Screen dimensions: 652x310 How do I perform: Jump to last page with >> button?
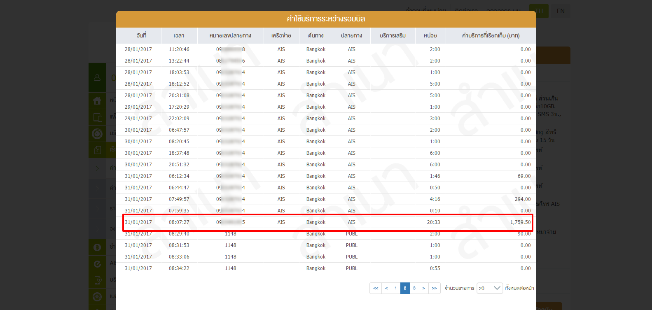(435, 288)
